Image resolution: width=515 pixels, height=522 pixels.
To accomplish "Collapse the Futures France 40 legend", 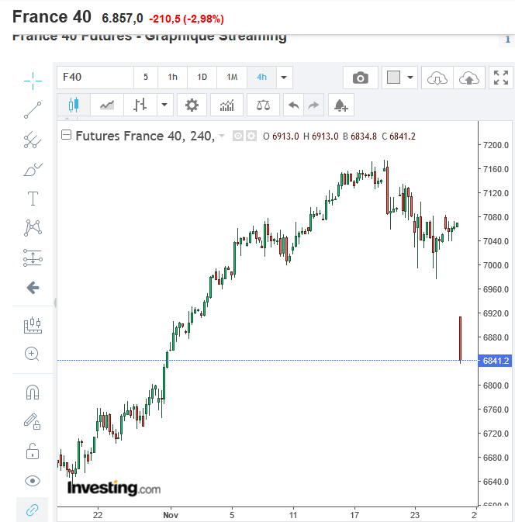I will tap(66, 136).
